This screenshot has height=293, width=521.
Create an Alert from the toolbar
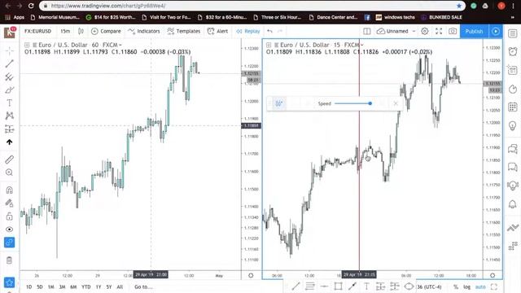pyautogui.click(x=217, y=31)
